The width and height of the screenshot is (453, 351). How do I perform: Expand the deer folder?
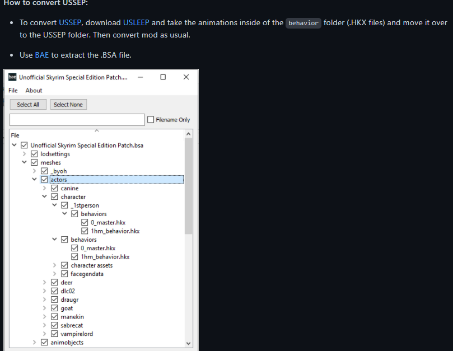(x=44, y=282)
